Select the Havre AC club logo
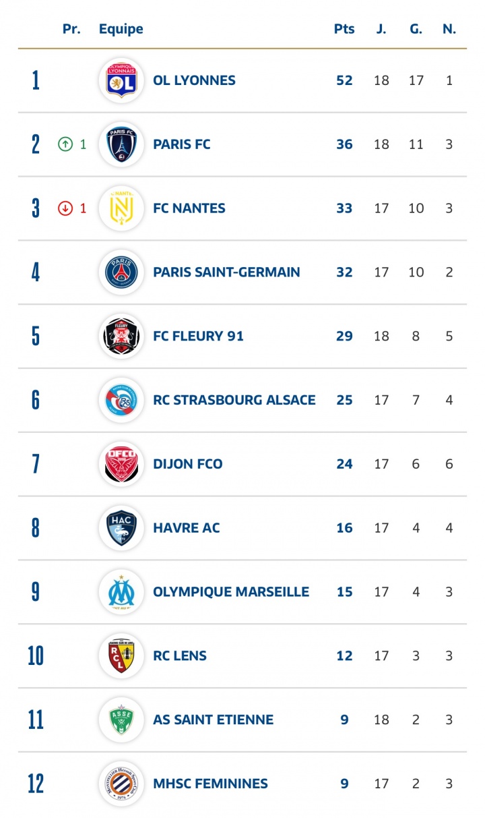The width and height of the screenshot is (485, 818). (x=121, y=528)
